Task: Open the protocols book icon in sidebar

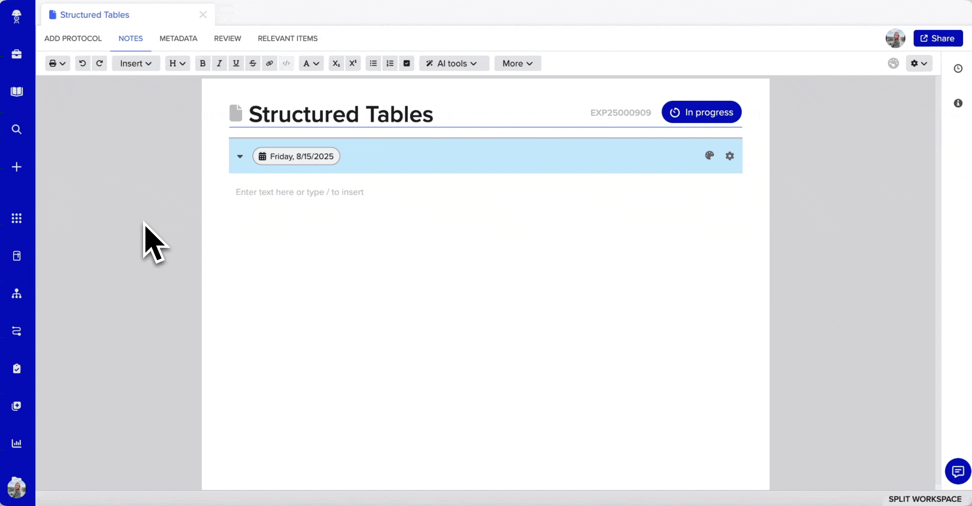Action: 17,91
